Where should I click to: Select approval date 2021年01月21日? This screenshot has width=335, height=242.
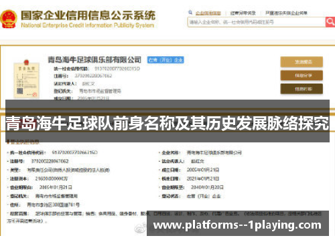point(203,178)
